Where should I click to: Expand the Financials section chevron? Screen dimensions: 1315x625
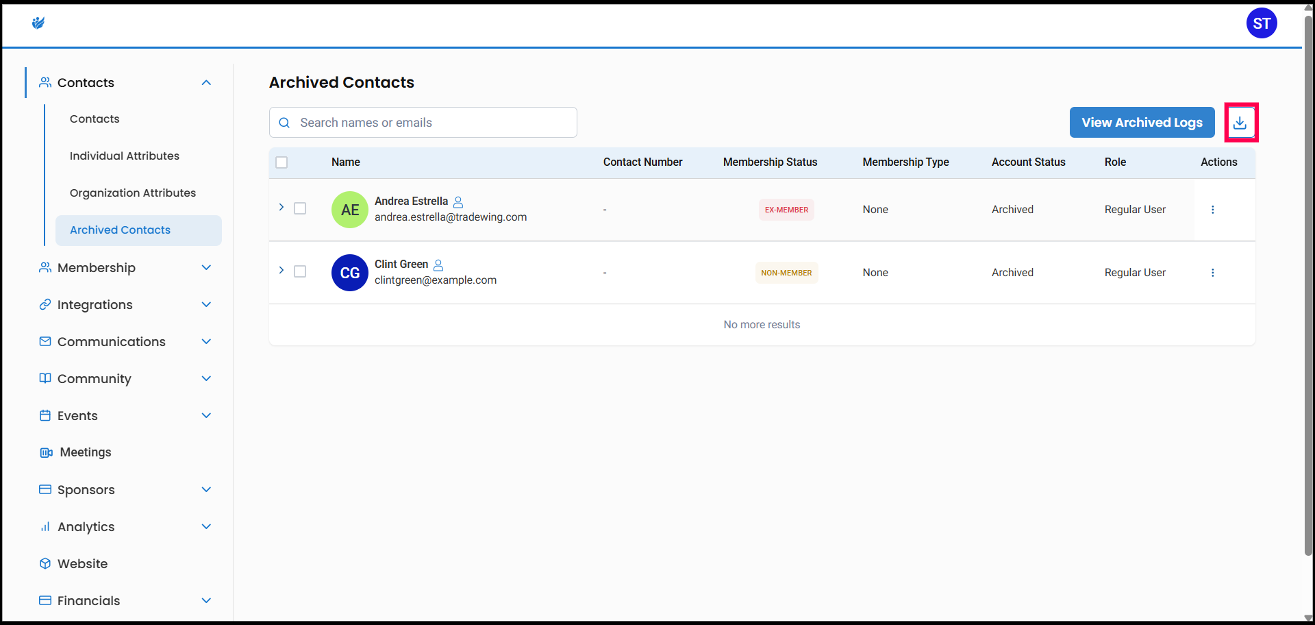(x=206, y=600)
